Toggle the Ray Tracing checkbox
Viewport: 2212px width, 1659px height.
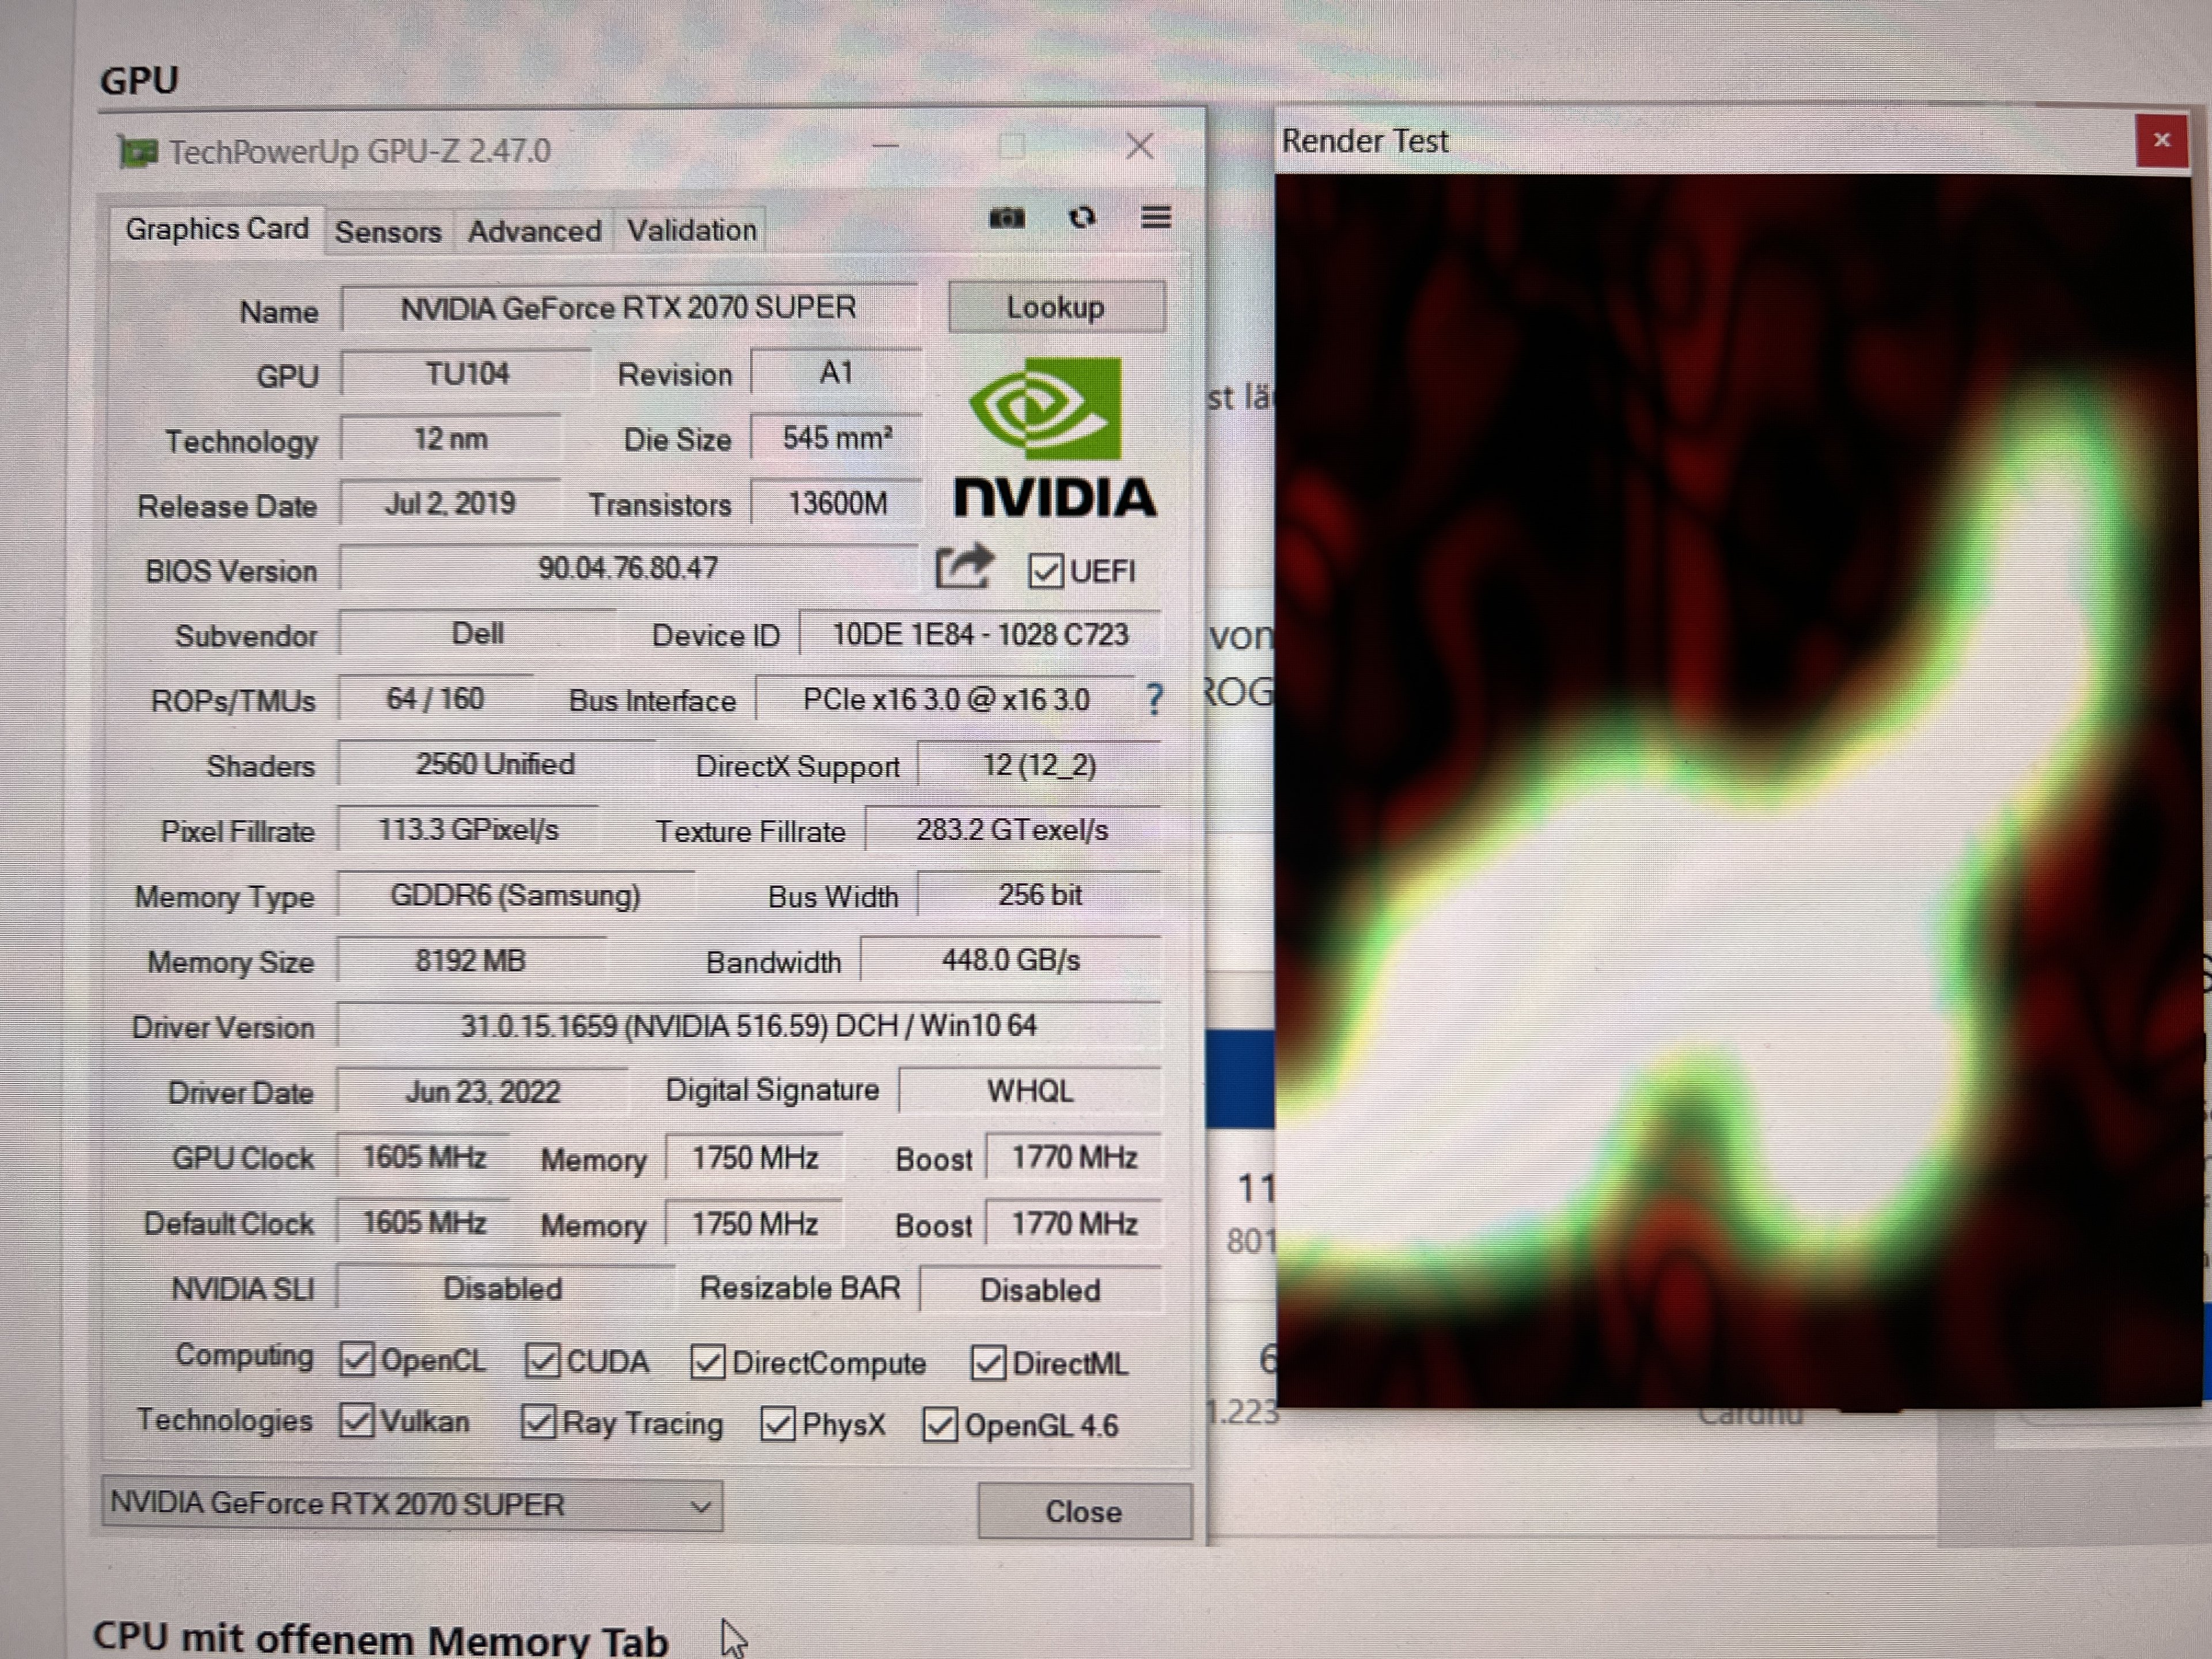pyautogui.click(x=539, y=1422)
